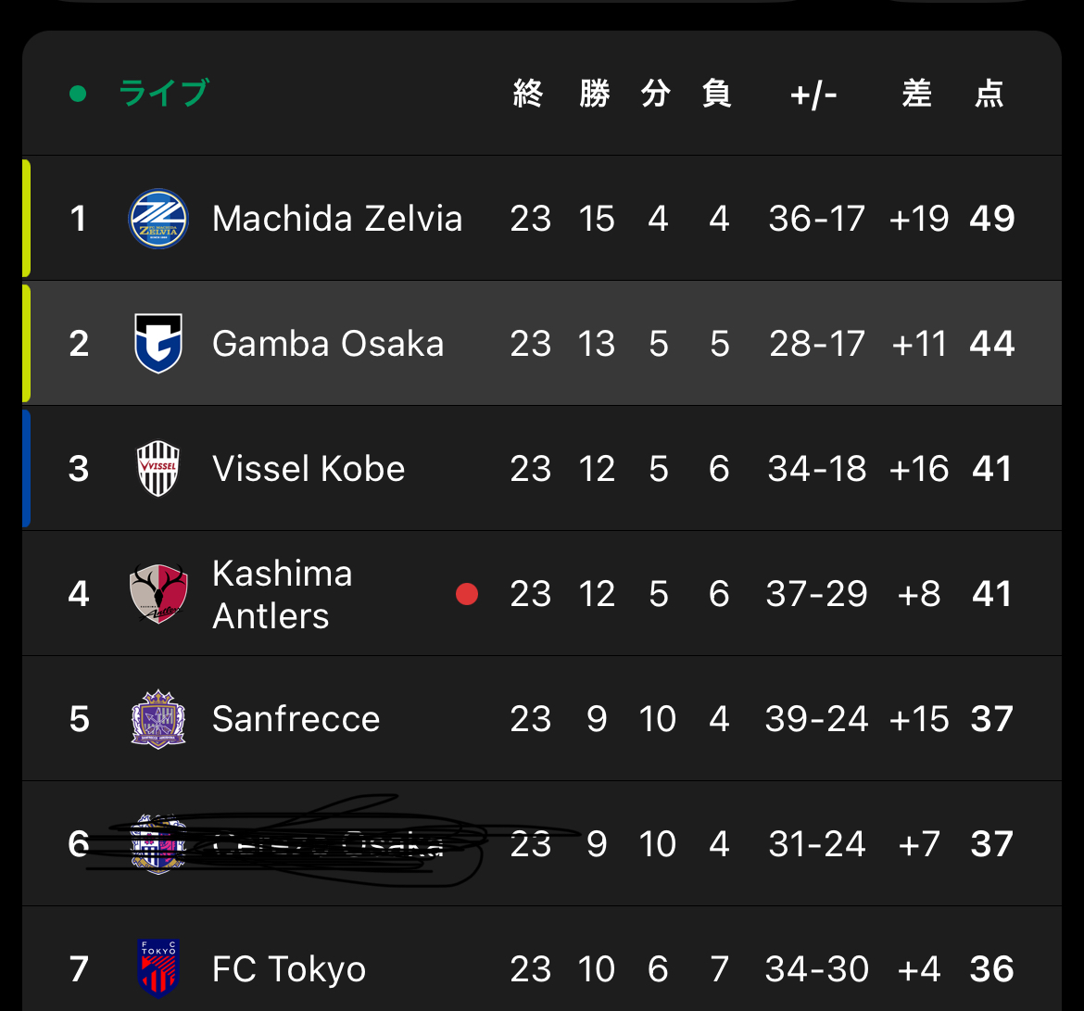Select the Vissel Kobe striped crest
The width and height of the screenshot is (1084, 1011).
click(158, 469)
